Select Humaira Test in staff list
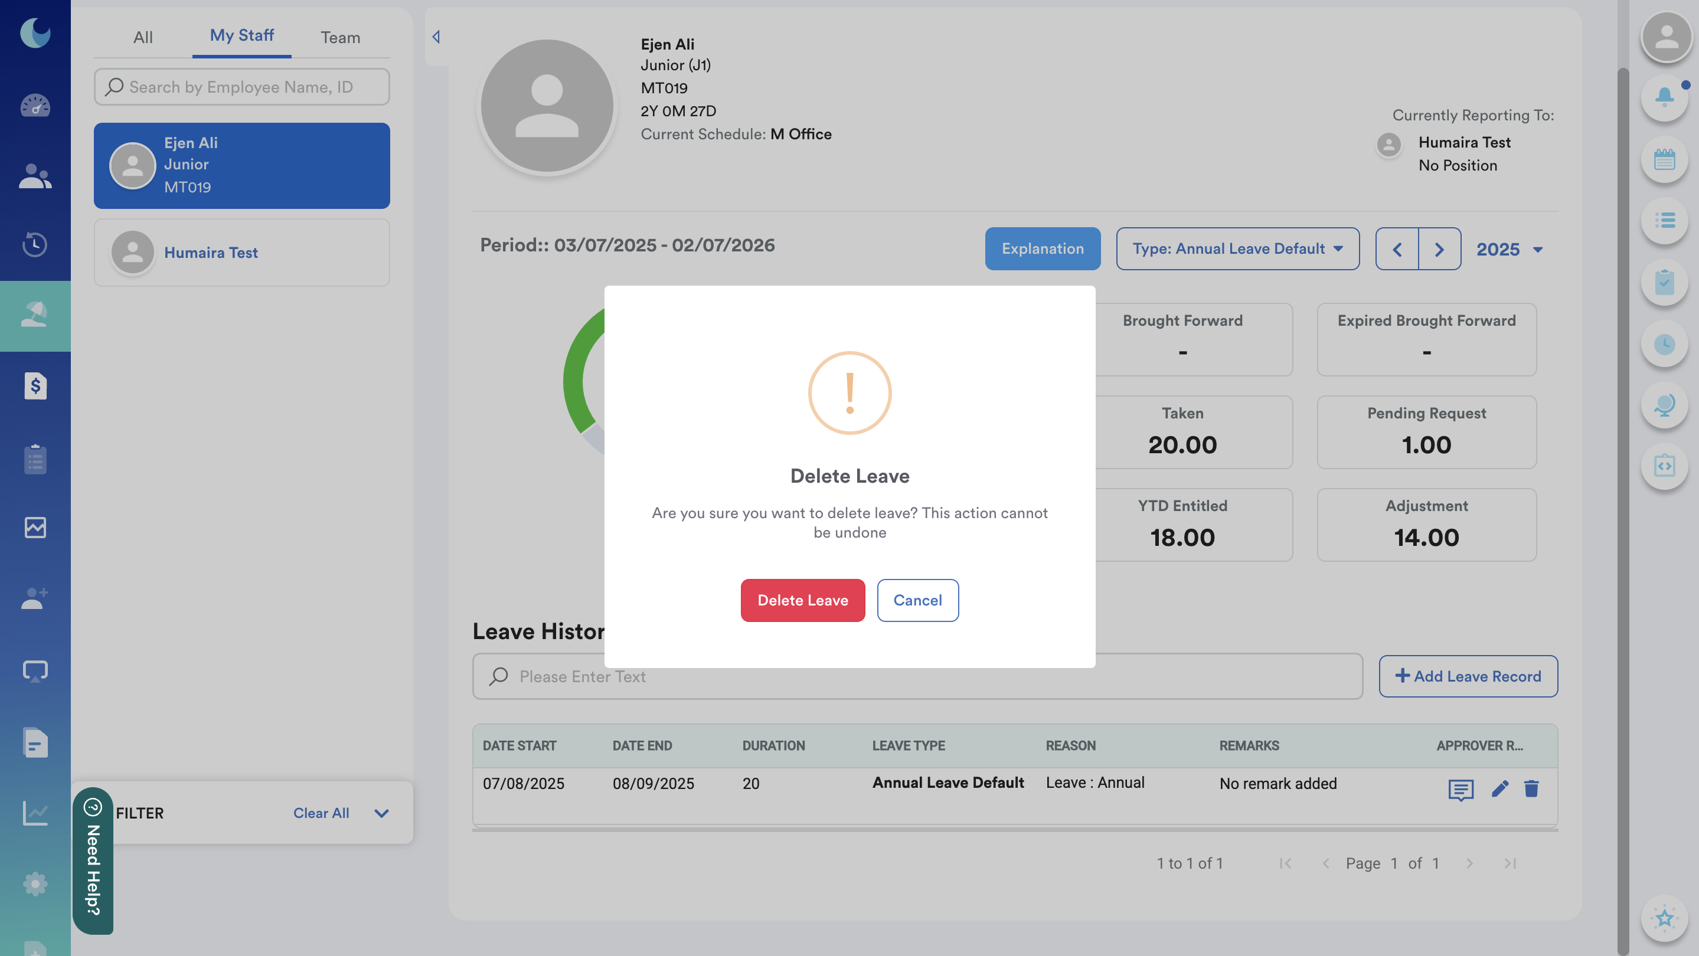The width and height of the screenshot is (1699, 956). tap(241, 253)
